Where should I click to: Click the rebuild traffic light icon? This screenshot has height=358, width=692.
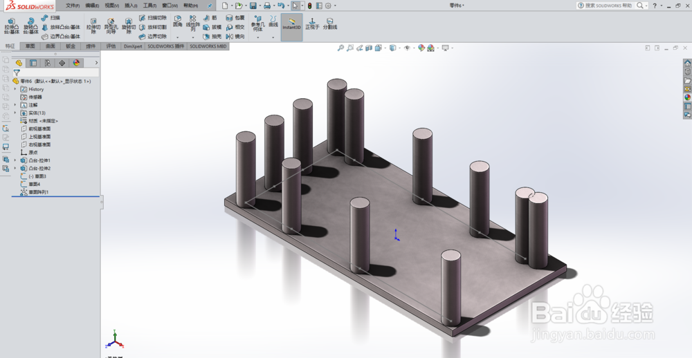pos(309,6)
